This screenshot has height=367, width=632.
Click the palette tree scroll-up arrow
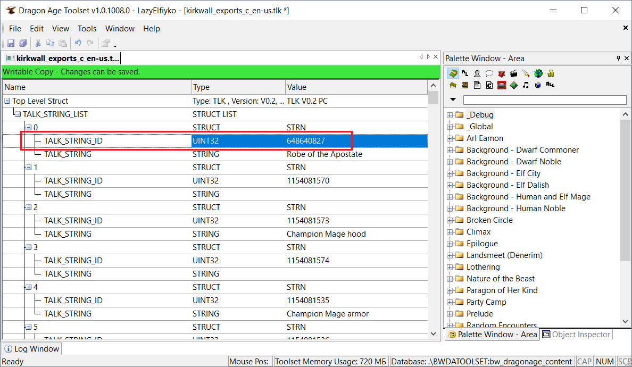click(625, 114)
